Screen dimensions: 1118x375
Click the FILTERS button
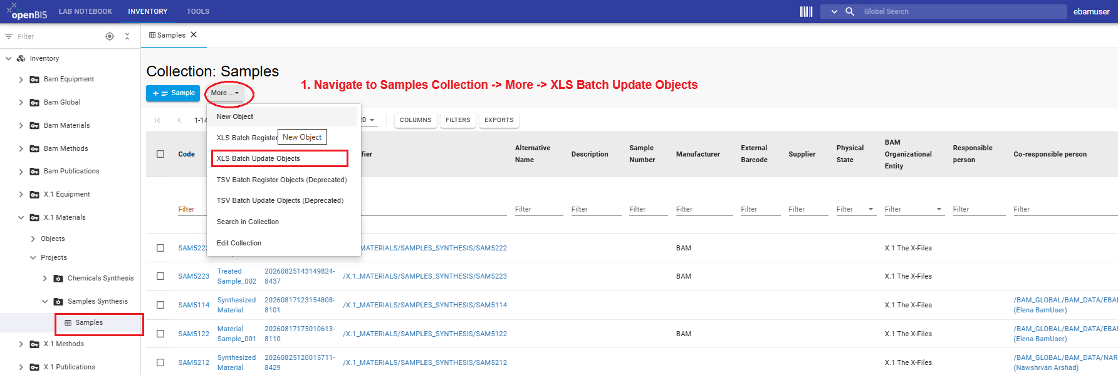(x=458, y=120)
